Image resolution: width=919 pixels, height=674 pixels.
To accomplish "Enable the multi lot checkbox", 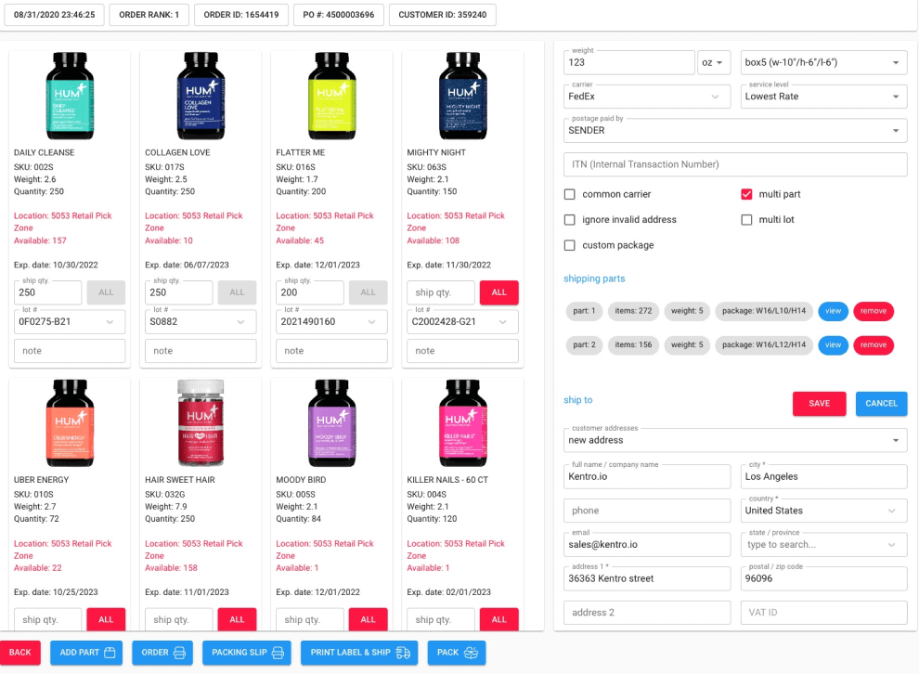I will coord(746,220).
